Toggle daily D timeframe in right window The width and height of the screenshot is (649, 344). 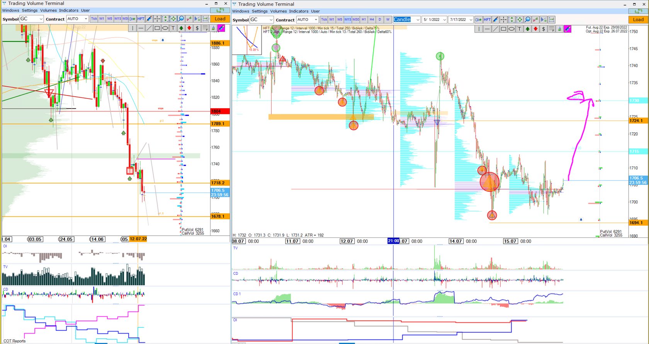380,19
